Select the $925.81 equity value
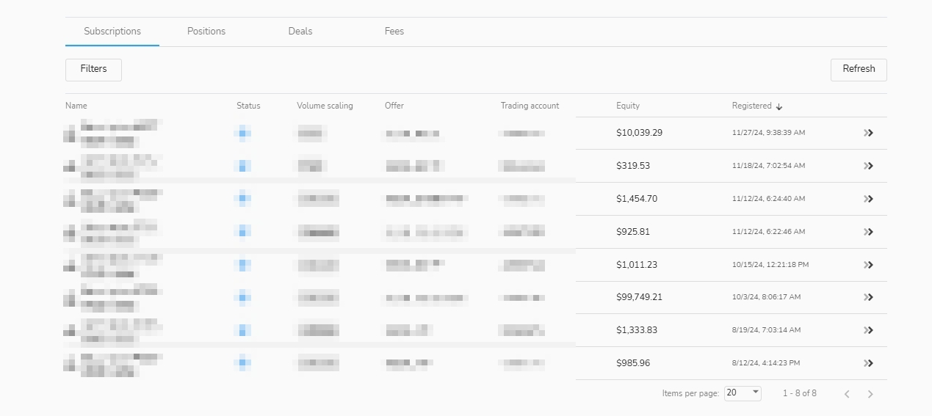Image resolution: width=932 pixels, height=416 pixels. coord(633,232)
